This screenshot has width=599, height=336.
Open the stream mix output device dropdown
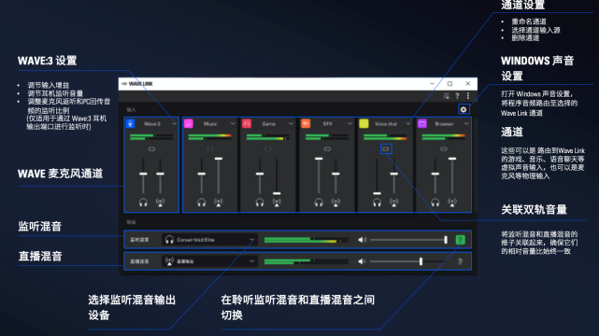209,261
